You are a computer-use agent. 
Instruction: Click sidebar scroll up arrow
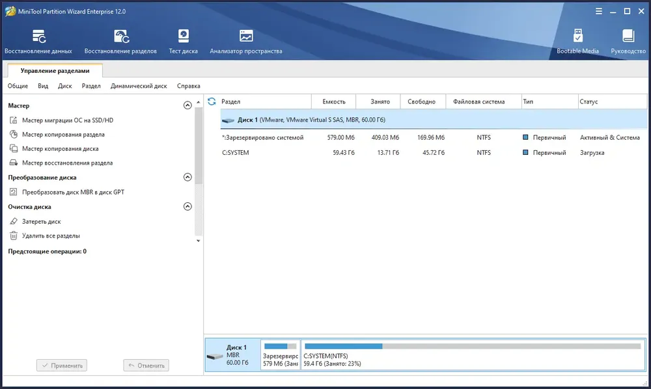pos(198,102)
